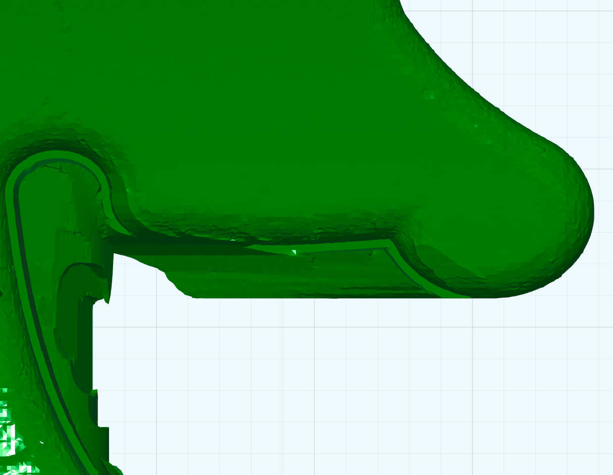
Task: Select the stepped bump under the overhang's left end
Action: (x=174, y=282)
